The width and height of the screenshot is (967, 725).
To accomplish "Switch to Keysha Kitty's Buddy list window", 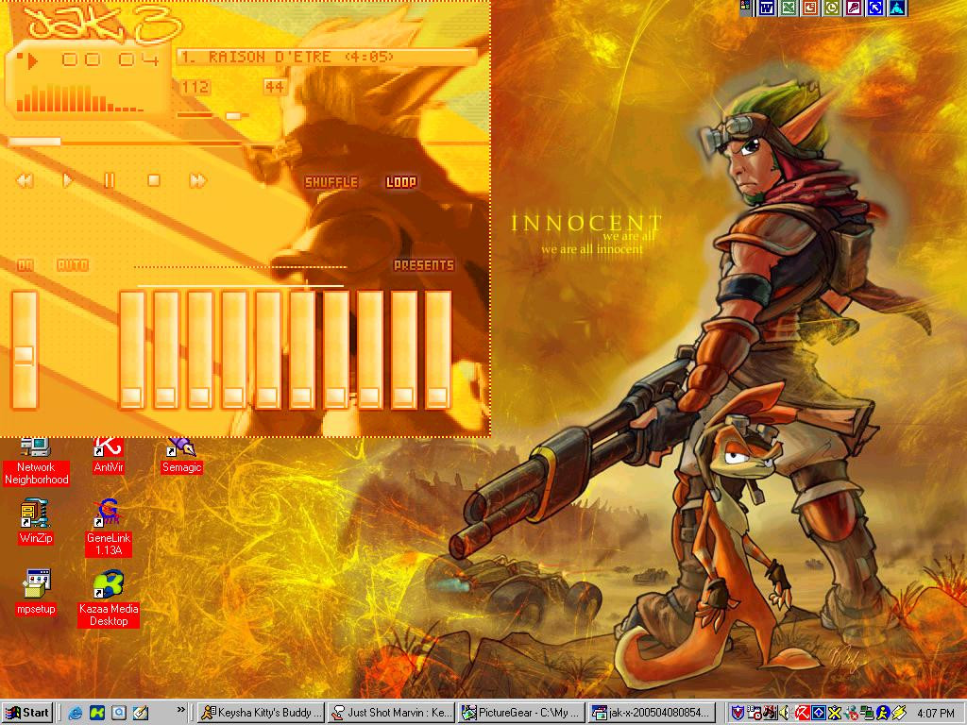I will click(x=262, y=713).
